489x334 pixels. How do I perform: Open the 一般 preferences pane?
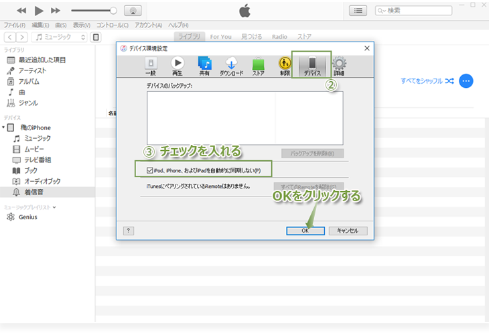[x=151, y=66]
